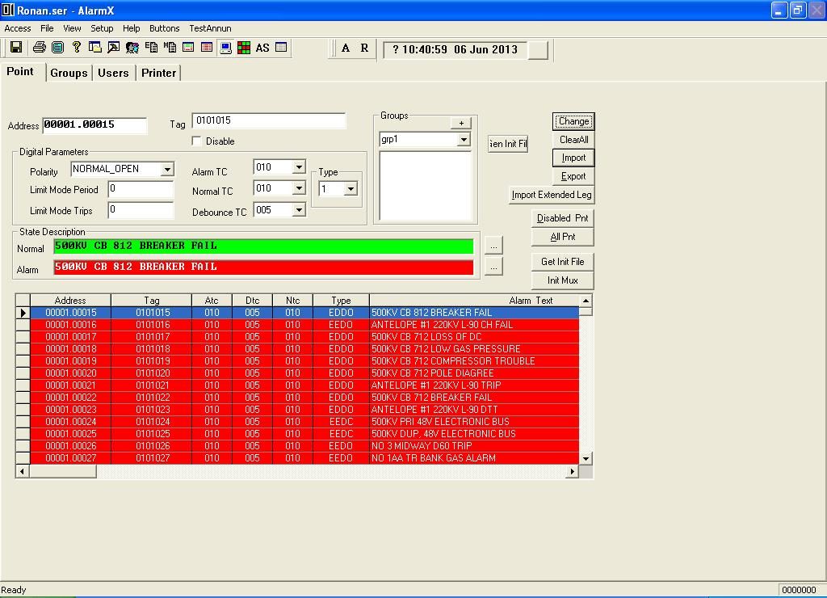Open the TestAnnun menu

pyautogui.click(x=211, y=28)
